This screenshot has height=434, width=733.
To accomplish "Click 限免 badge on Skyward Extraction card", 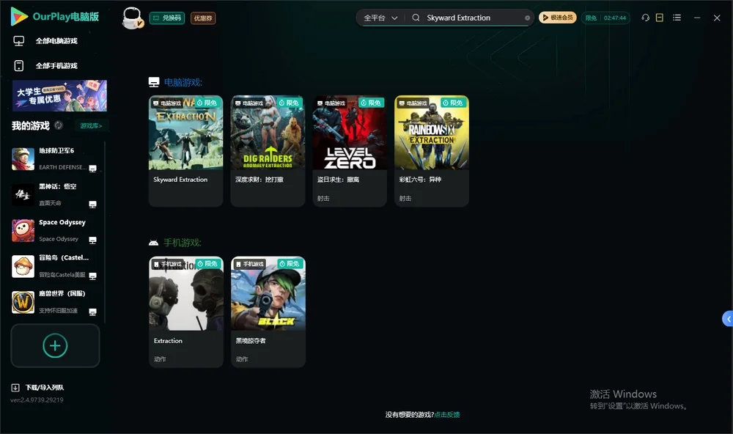I will pos(207,103).
